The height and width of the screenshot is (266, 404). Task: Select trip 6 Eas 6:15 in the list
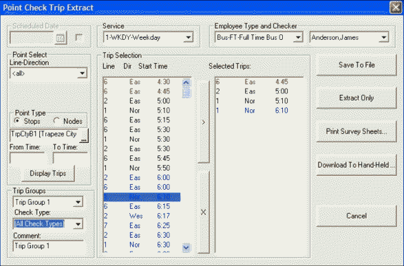click(x=142, y=206)
